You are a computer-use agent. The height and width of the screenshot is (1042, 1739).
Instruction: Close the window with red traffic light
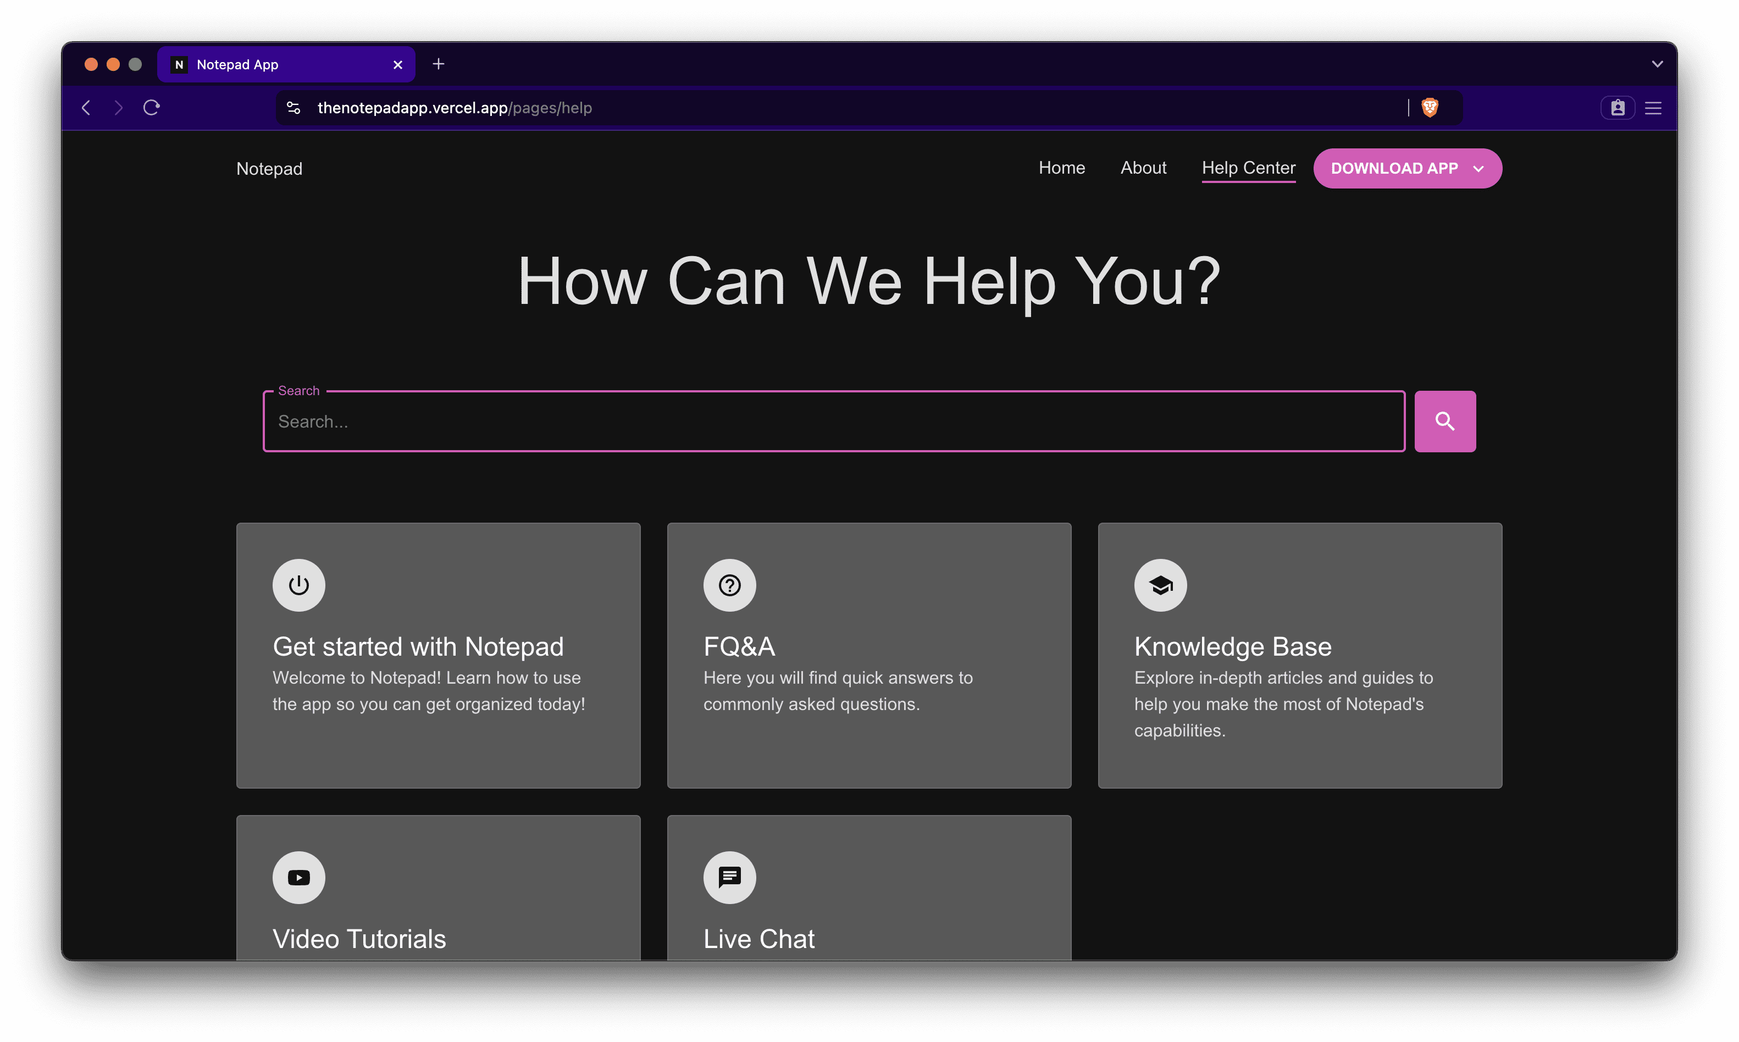click(91, 65)
